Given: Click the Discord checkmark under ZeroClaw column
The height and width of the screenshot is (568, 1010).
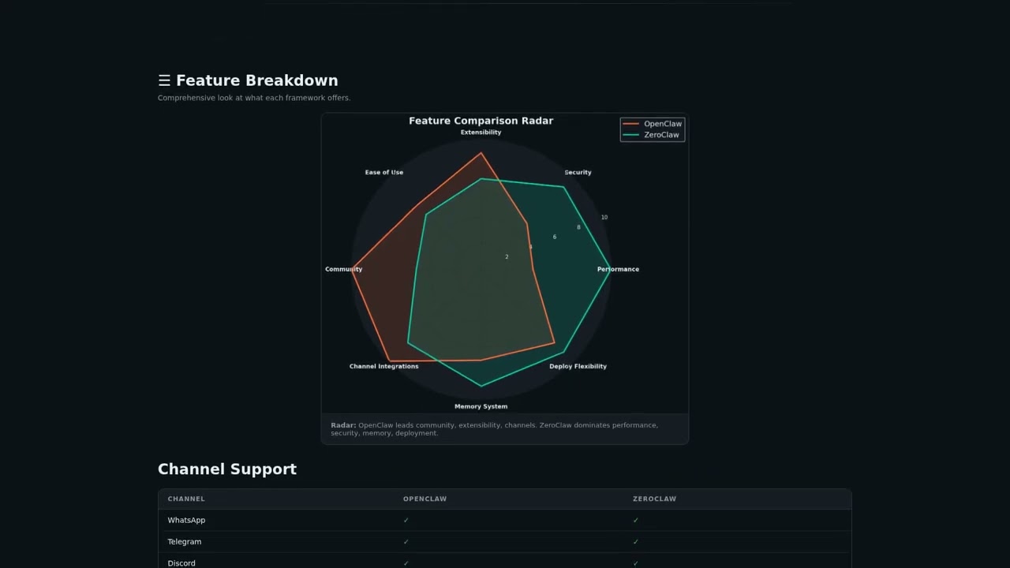Looking at the screenshot, I should click(x=636, y=562).
